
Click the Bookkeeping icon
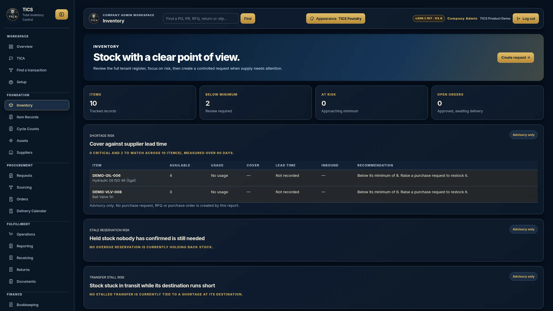point(11,305)
